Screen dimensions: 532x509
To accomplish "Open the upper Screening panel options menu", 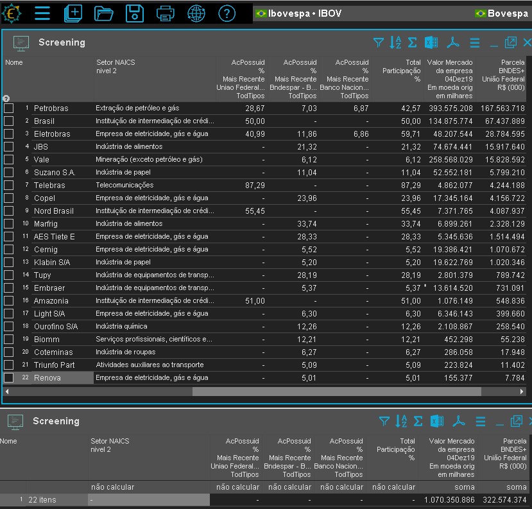I will (x=475, y=43).
